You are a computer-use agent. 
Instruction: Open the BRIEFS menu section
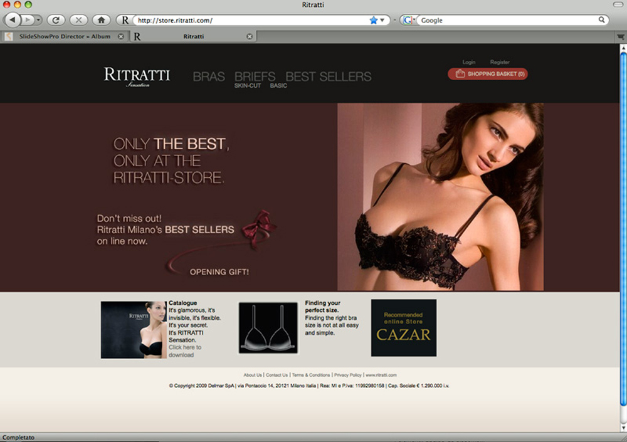coord(255,76)
